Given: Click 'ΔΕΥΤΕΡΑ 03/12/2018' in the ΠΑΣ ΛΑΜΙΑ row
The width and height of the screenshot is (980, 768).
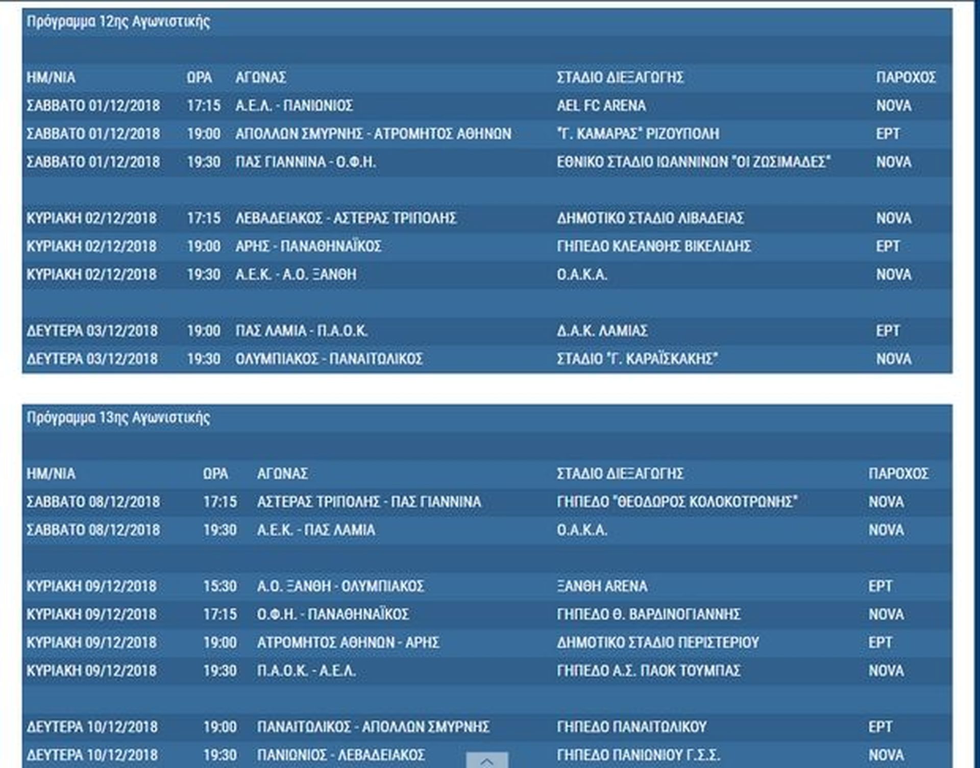Looking at the screenshot, I should 92,331.
